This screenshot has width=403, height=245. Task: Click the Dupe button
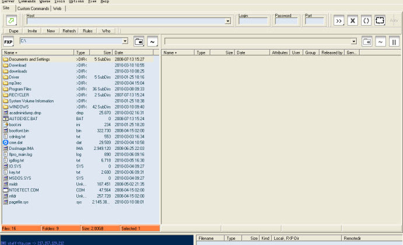click(13, 30)
